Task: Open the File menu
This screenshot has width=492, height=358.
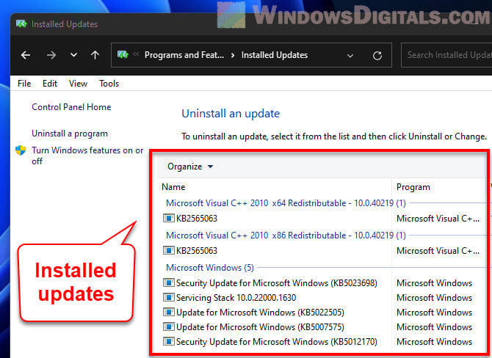Action: 24,84
